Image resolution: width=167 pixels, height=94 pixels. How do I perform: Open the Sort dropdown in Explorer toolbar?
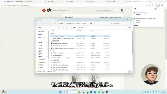coord(73,28)
